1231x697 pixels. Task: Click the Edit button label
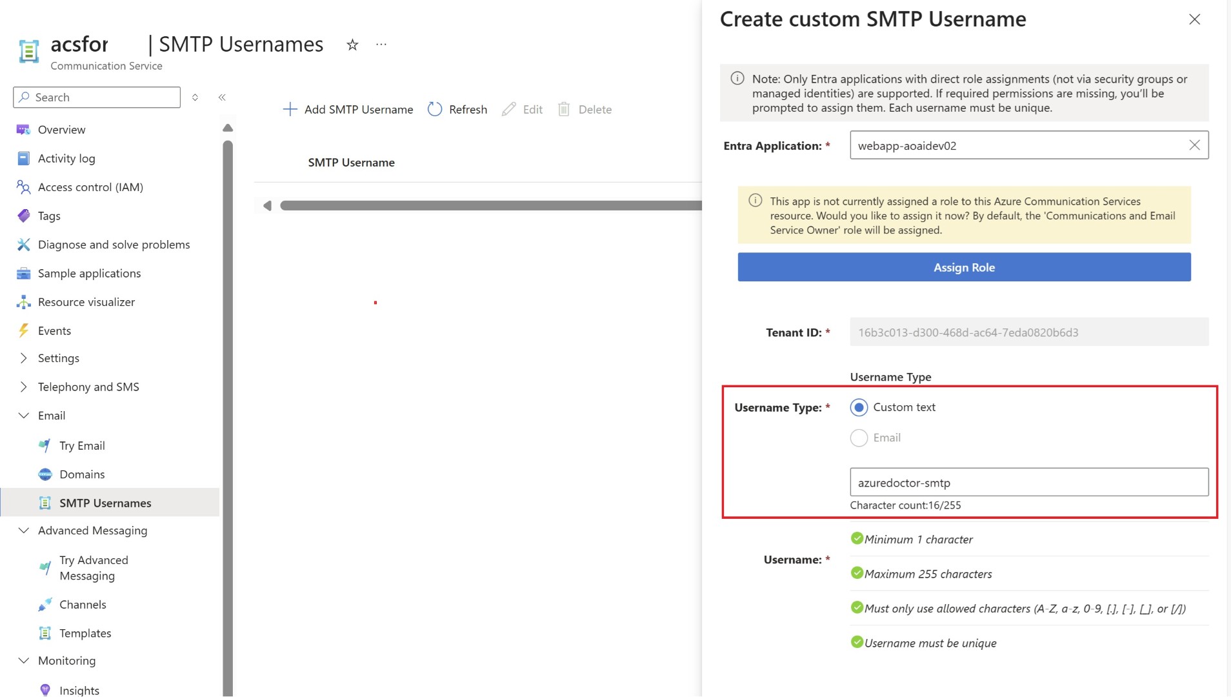point(533,110)
